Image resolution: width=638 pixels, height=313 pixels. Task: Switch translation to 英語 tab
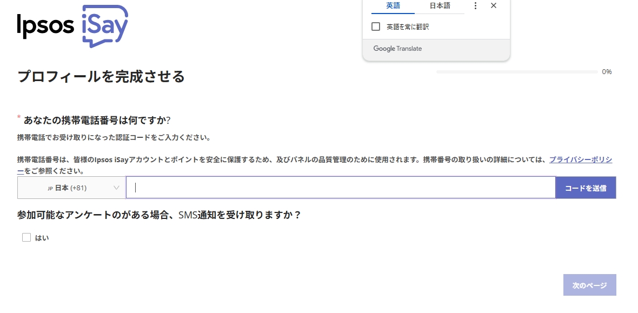coord(393,6)
